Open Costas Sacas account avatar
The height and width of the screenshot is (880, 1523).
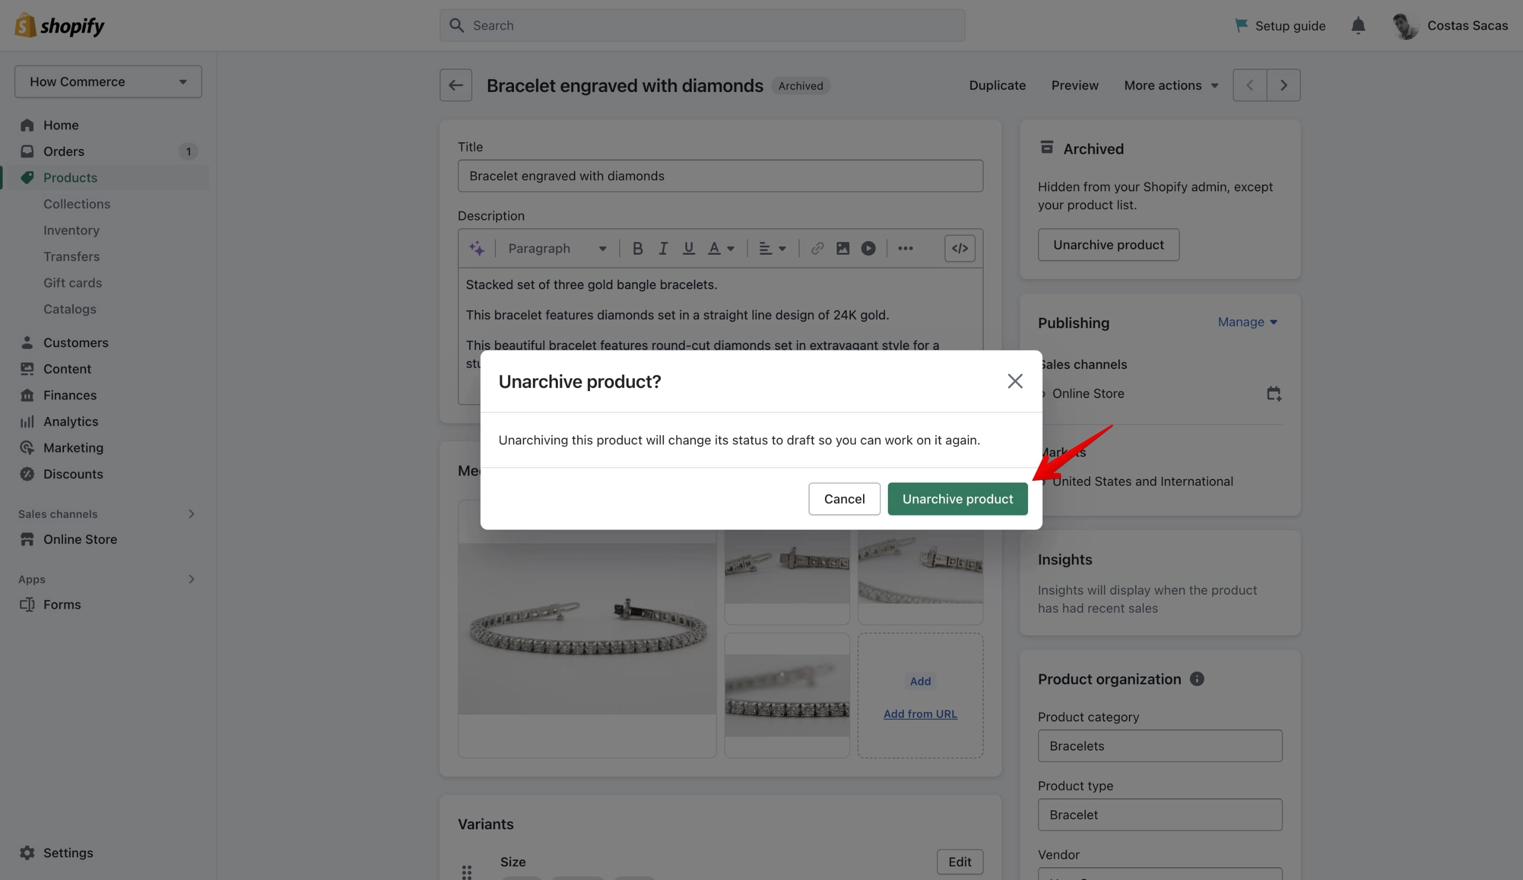(x=1405, y=26)
